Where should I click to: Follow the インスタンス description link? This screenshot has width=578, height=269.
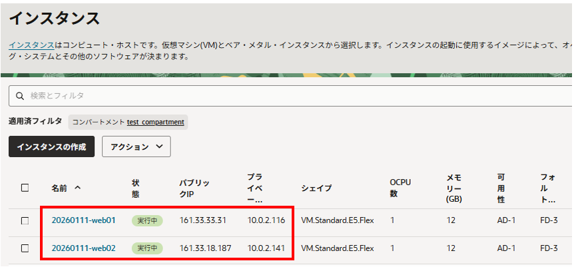[31, 45]
